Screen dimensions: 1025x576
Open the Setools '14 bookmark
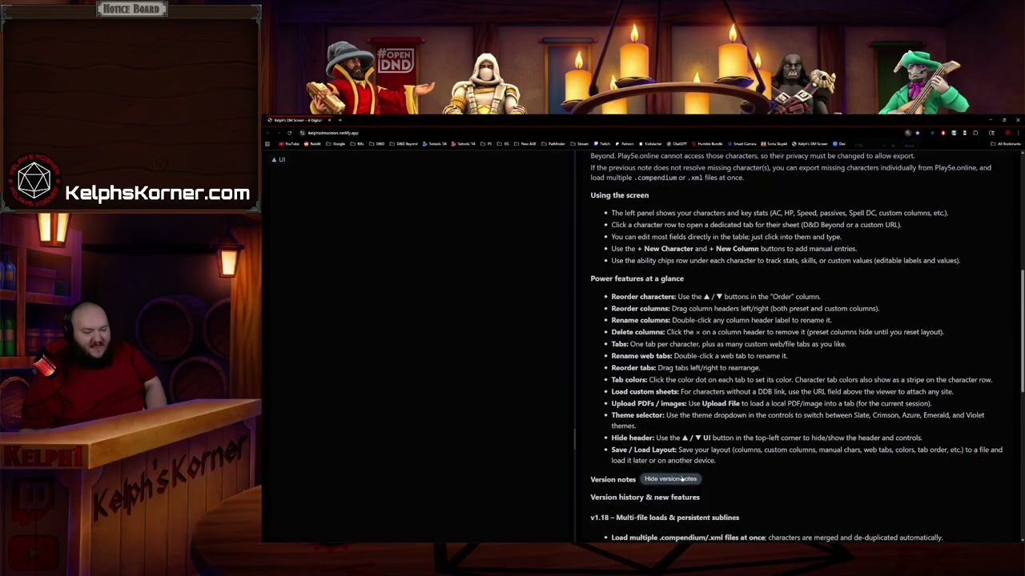point(463,143)
